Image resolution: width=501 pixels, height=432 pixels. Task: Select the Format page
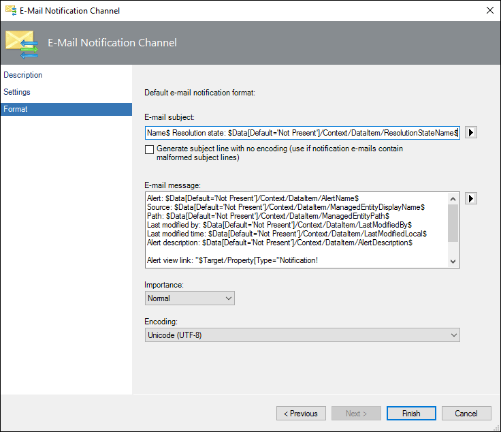pos(66,109)
